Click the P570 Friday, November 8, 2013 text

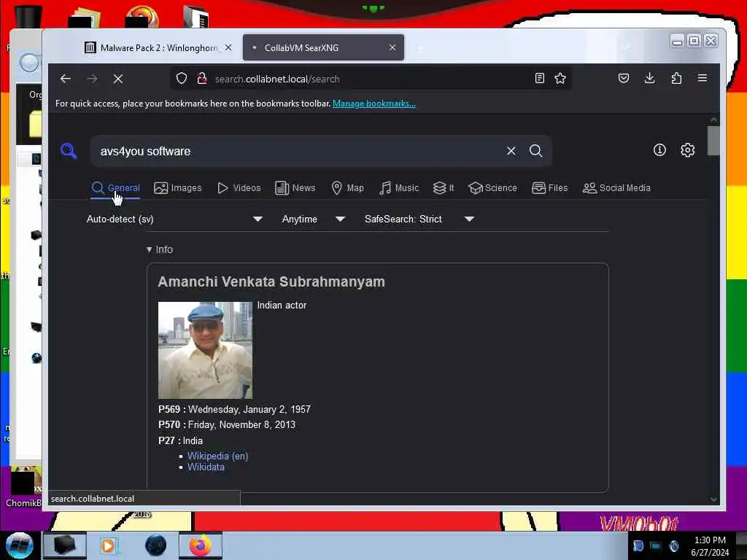pyautogui.click(x=227, y=425)
